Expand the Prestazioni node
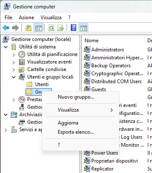Screen dimensions: 152x173 [x=13, y=100]
